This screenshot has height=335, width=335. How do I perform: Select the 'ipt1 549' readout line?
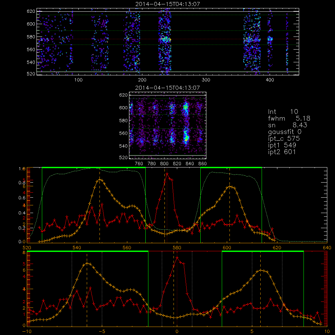282,145
